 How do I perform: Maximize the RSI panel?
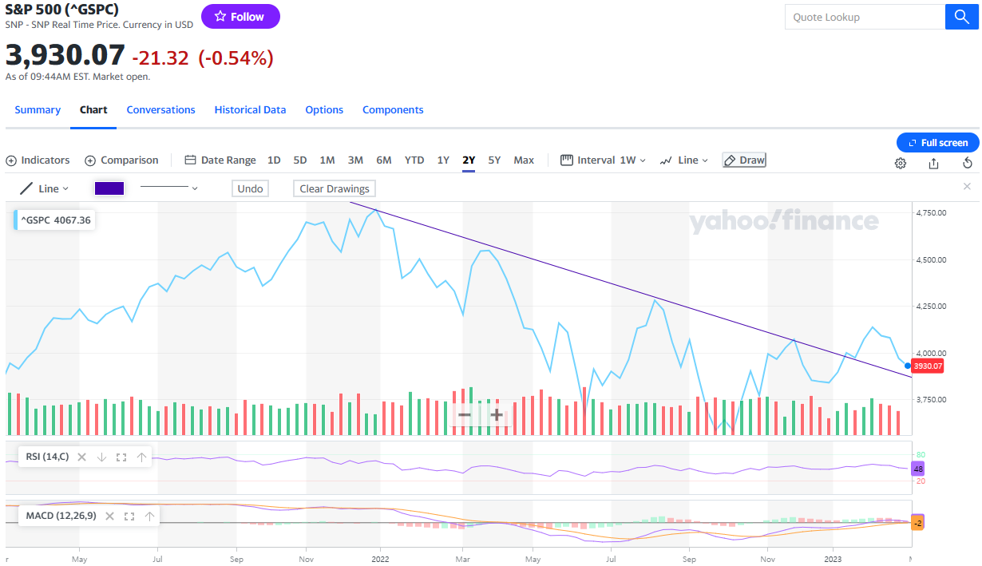[x=121, y=457]
